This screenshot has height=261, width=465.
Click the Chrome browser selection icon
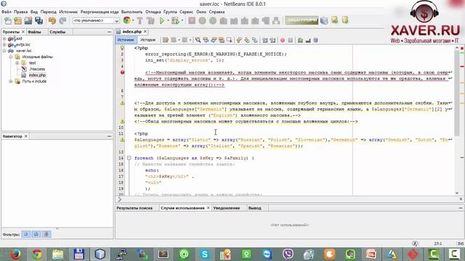coord(127,20)
